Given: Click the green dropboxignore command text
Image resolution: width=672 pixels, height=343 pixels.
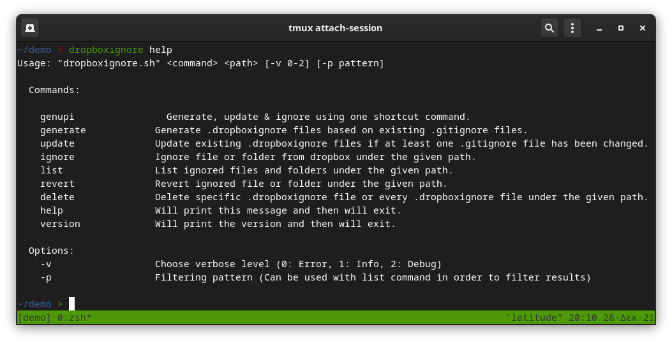Looking at the screenshot, I should (106, 50).
